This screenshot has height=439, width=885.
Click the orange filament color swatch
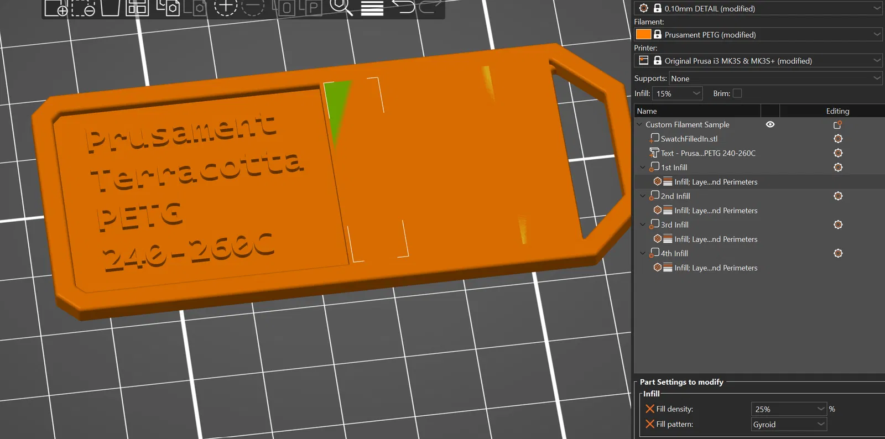coord(643,34)
